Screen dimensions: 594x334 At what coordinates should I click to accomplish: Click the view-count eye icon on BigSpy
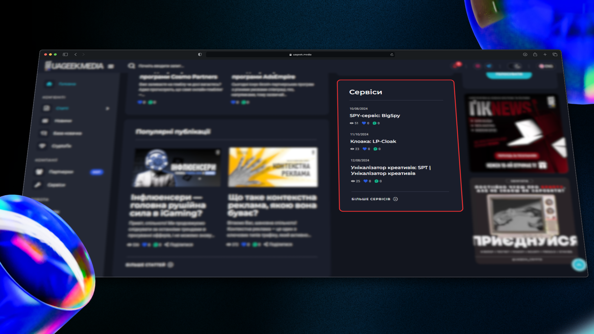click(351, 123)
